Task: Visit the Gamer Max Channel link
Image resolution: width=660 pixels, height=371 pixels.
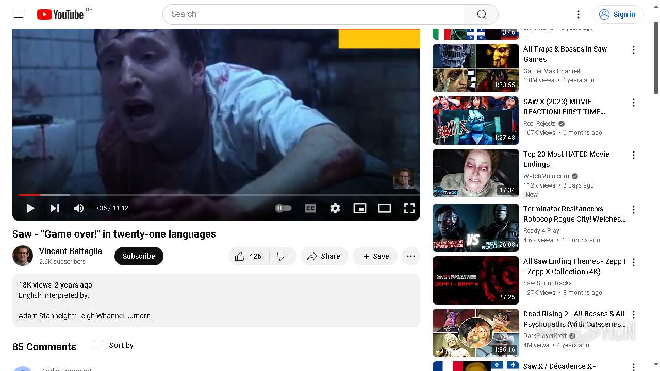Action: tap(552, 71)
